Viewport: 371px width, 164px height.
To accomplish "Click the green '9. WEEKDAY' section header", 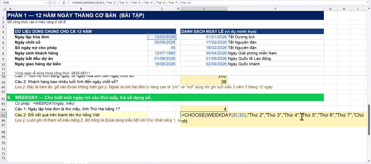I will (165, 97).
